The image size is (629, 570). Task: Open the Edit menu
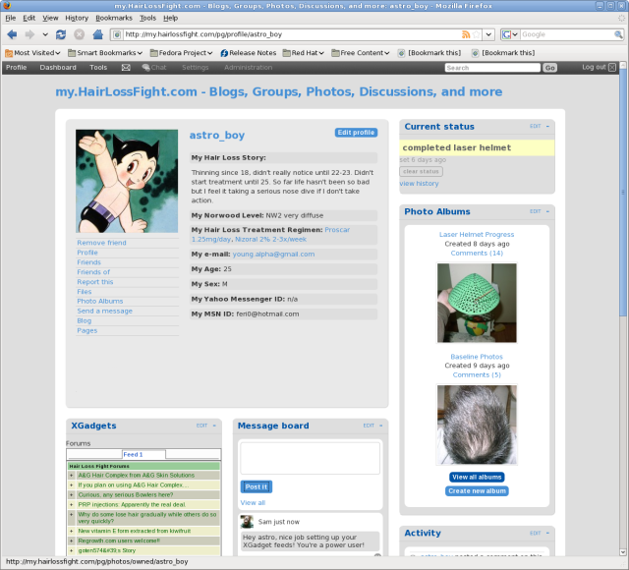pos(29,18)
